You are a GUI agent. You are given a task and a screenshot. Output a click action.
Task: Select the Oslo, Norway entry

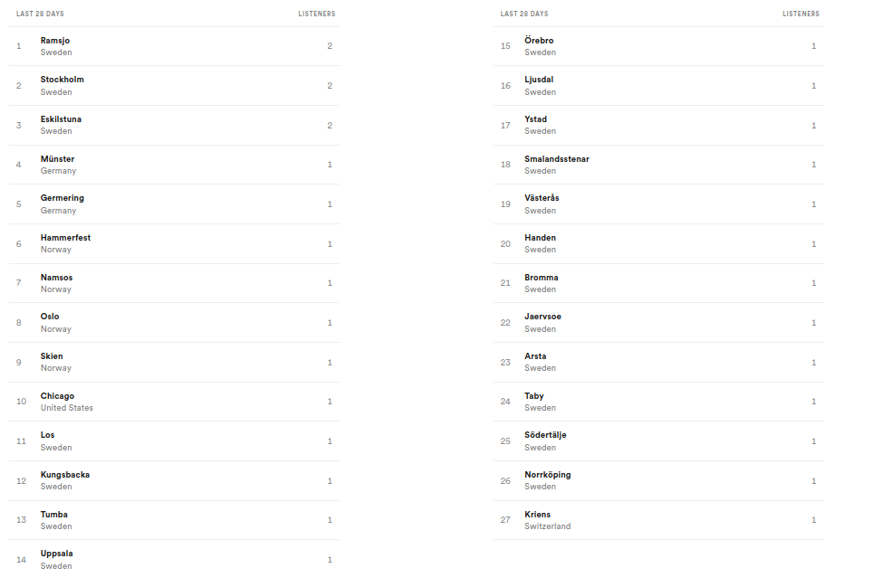tap(174, 323)
